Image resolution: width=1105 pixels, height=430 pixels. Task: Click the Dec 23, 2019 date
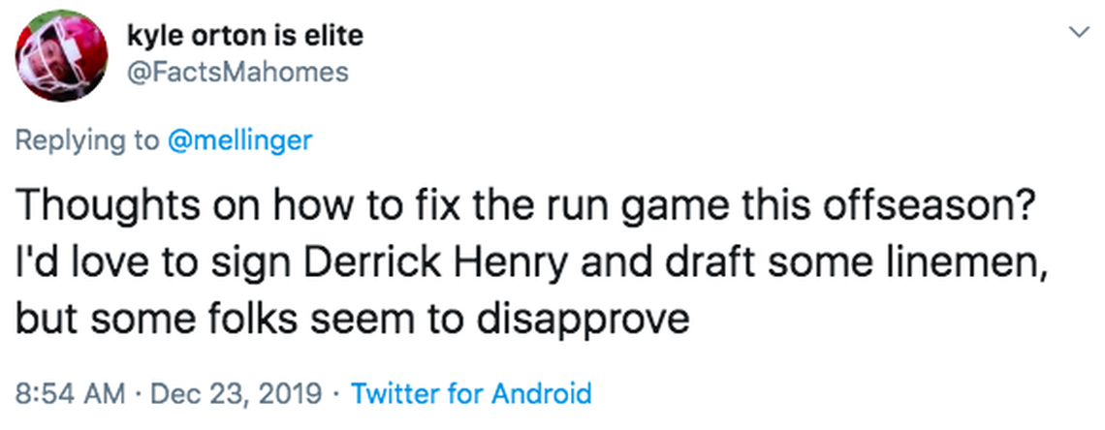point(236,394)
